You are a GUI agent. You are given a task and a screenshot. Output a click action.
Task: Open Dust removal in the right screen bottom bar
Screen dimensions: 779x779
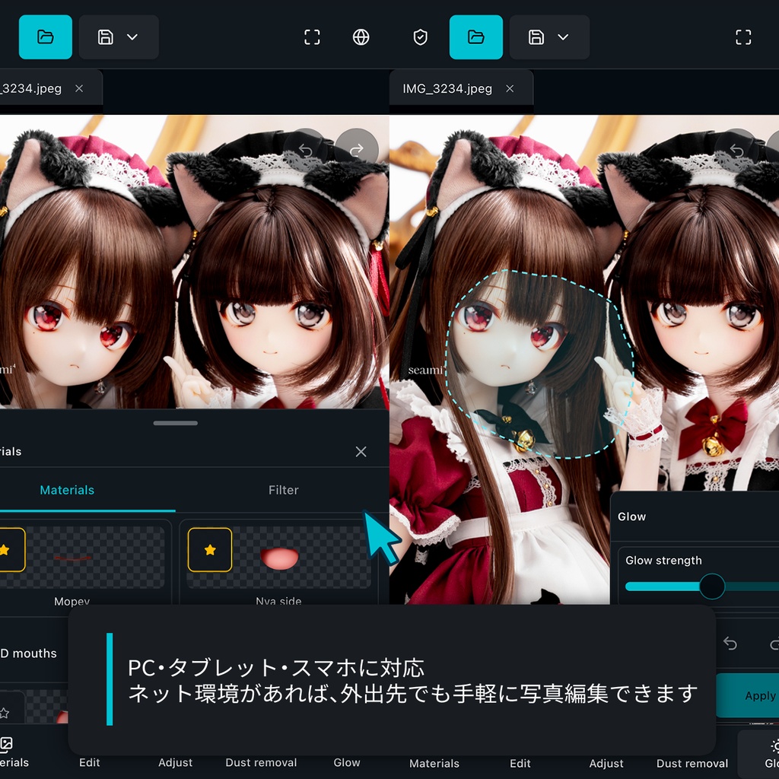pyautogui.click(x=692, y=763)
